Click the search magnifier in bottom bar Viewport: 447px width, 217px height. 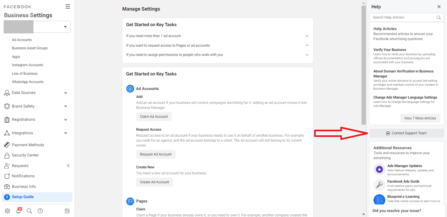pos(29,211)
